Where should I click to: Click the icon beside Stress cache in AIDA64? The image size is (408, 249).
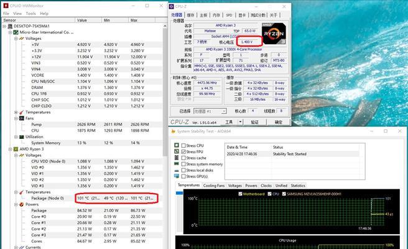(177, 157)
